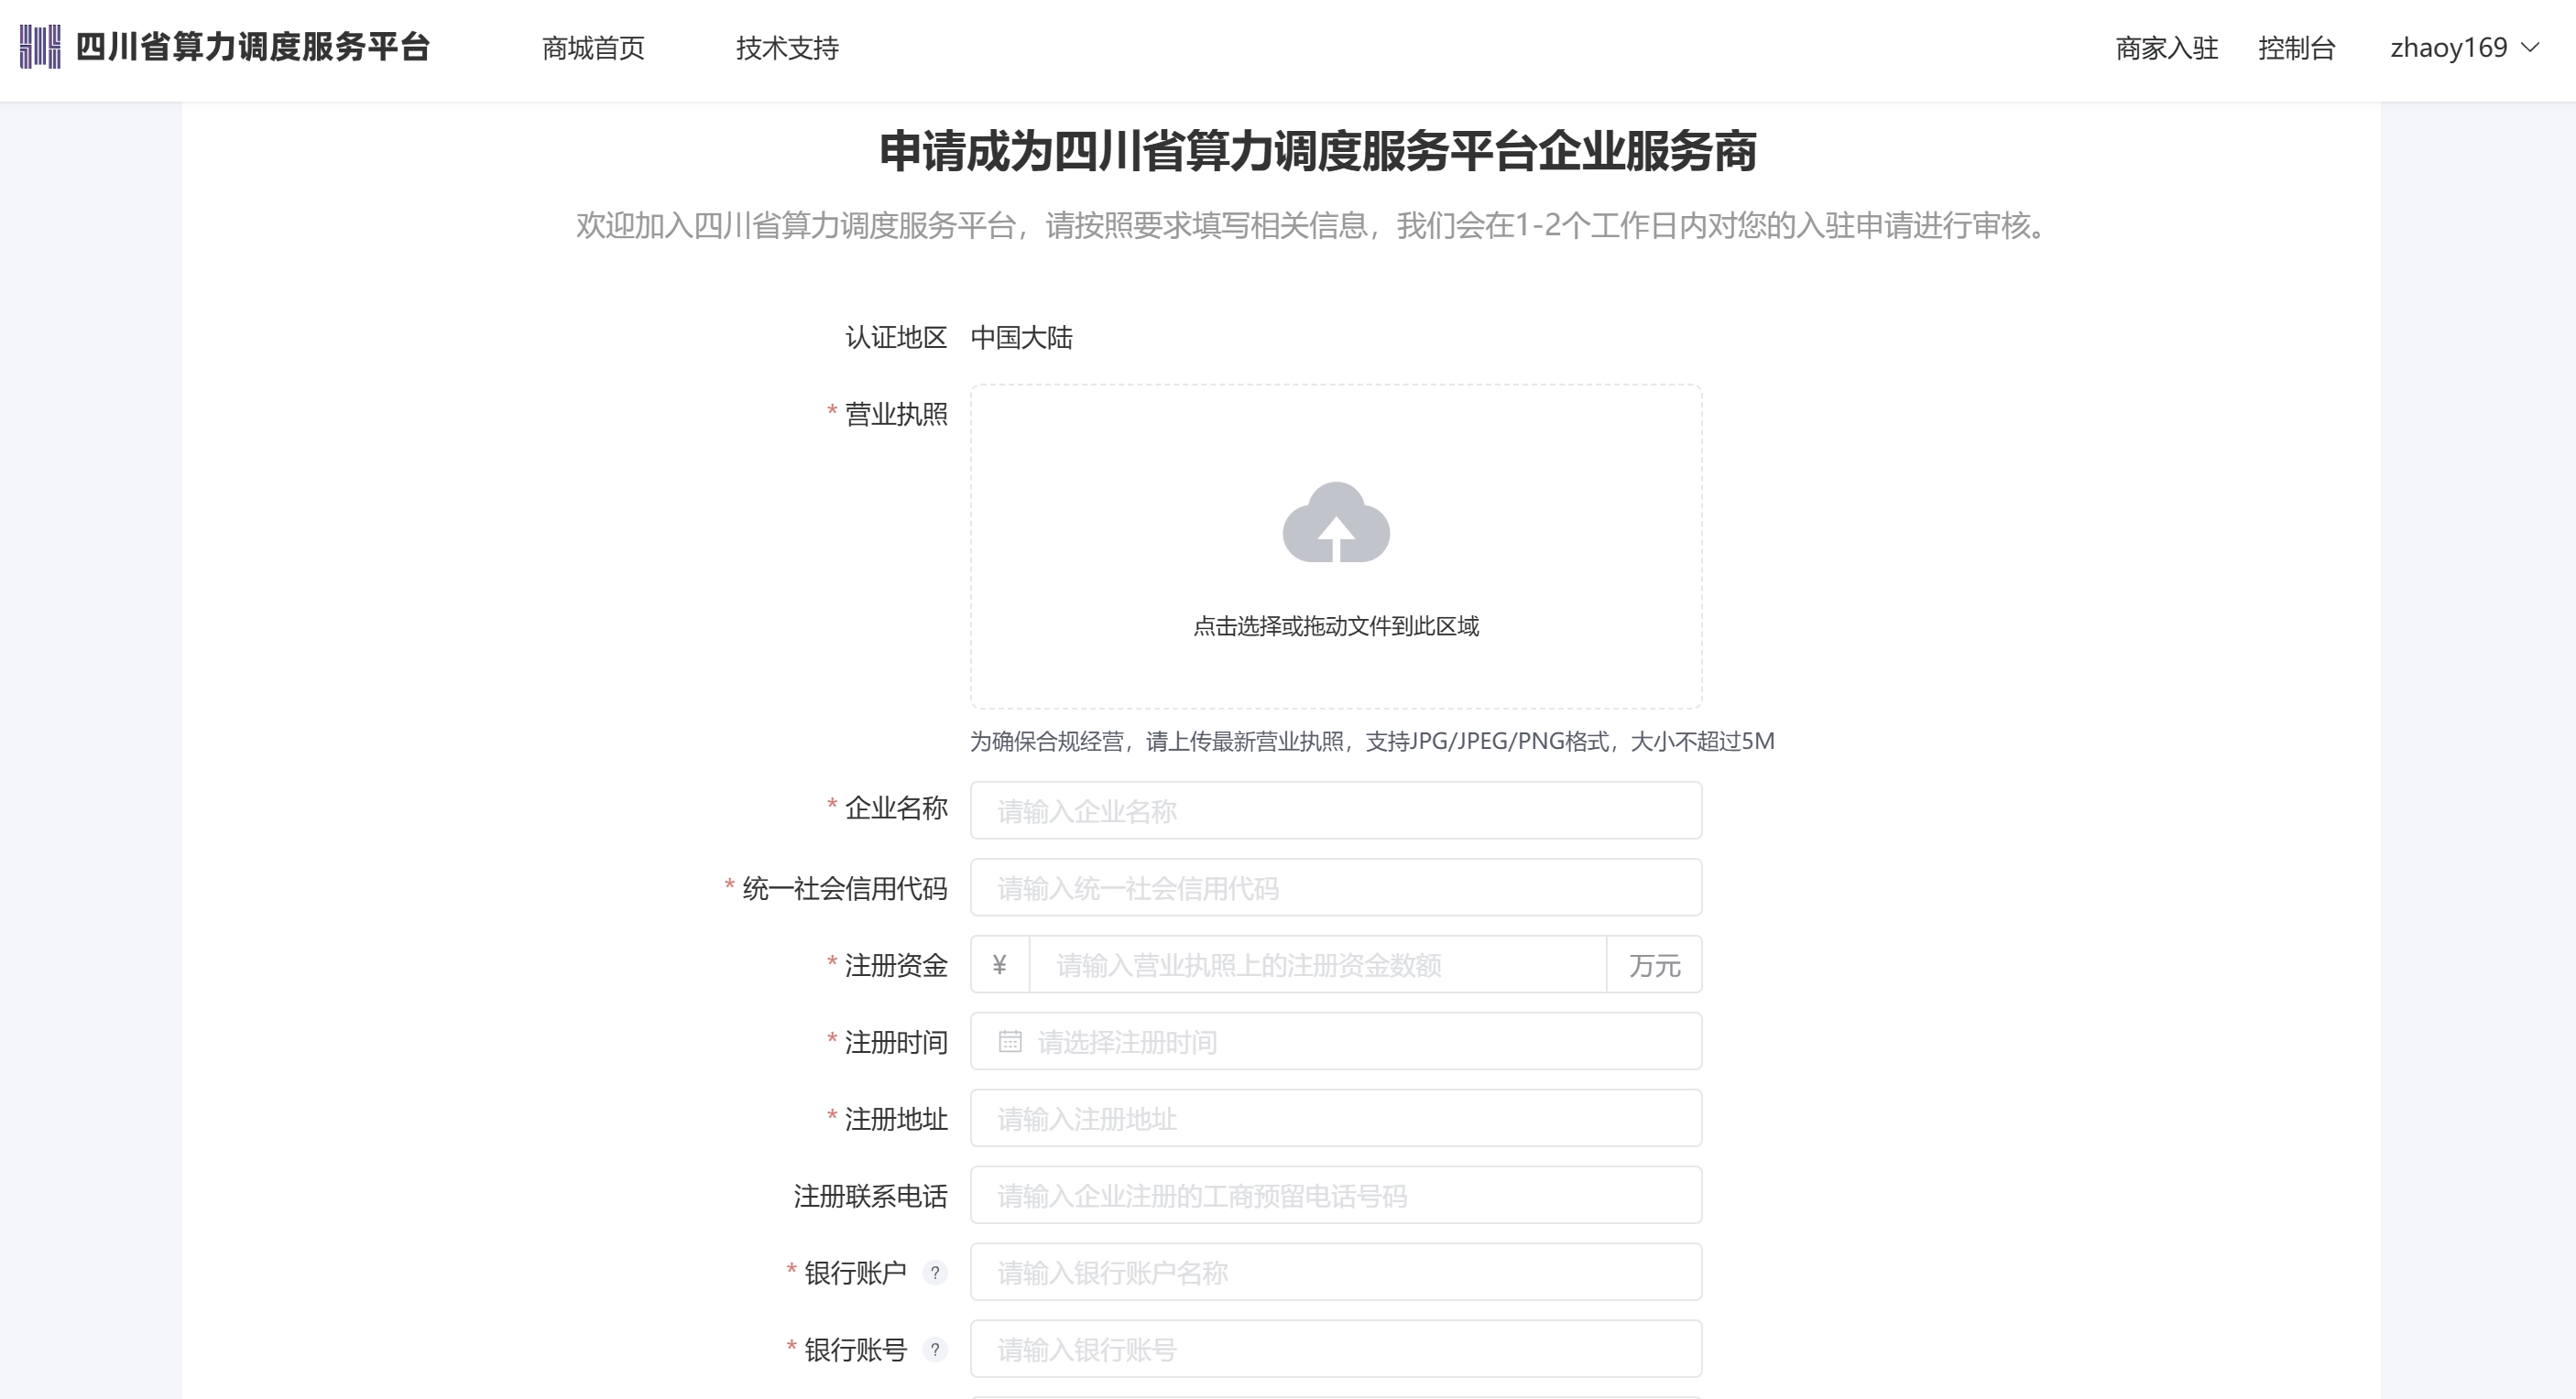Click the 企业名称 field label
Image resolution: width=2576 pixels, height=1399 pixels.
[896, 808]
